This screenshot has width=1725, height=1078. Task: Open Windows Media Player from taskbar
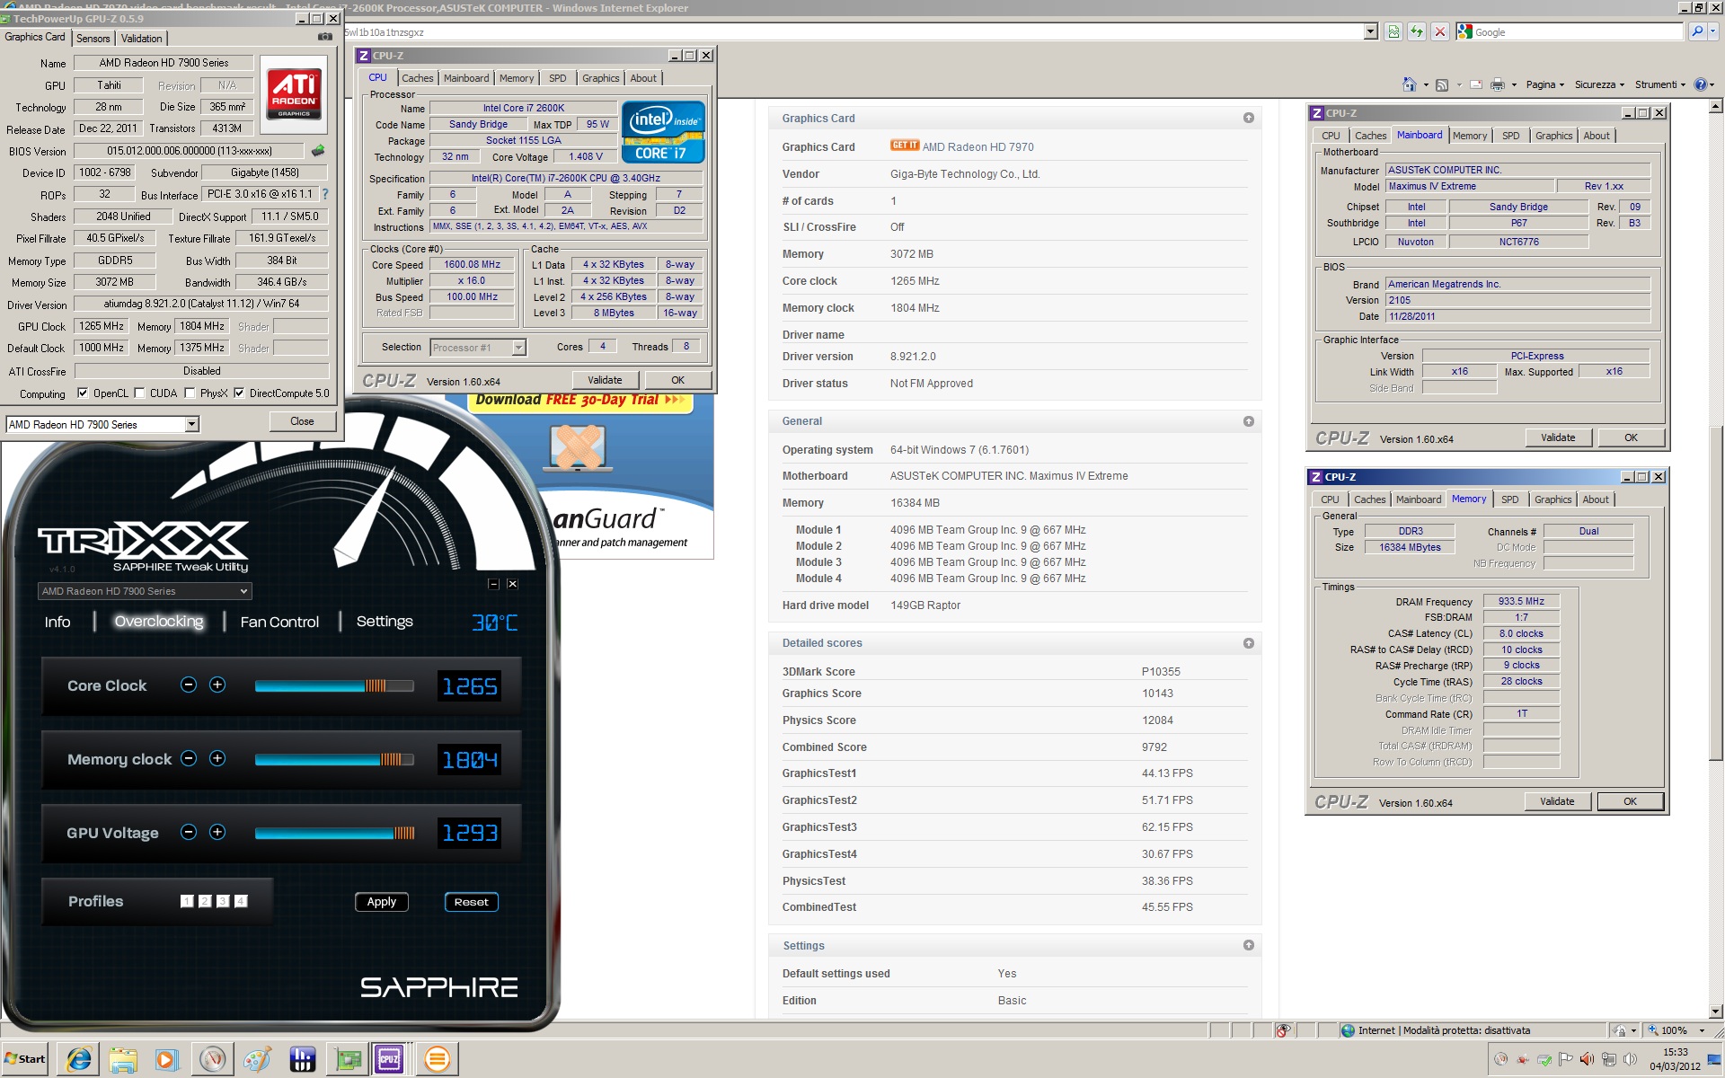point(167,1059)
